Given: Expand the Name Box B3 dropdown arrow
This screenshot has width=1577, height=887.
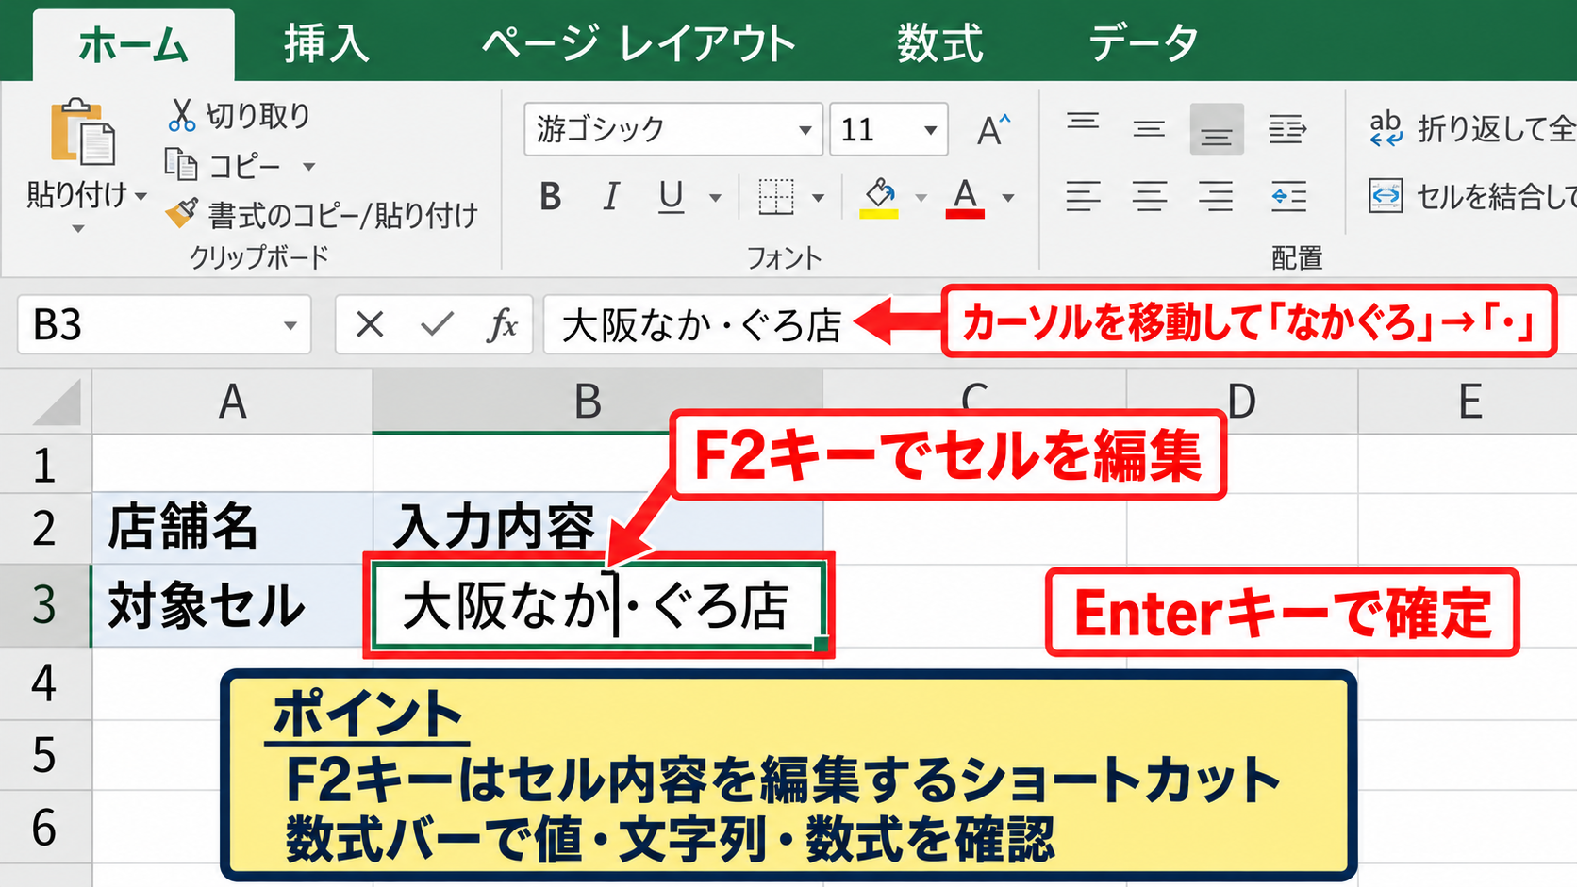Looking at the screenshot, I should coord(290,326).
